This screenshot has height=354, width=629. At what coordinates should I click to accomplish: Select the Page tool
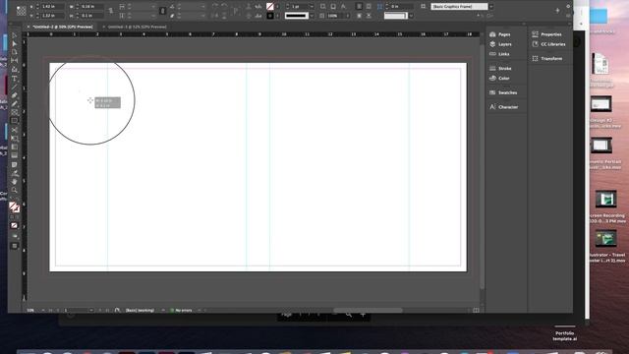click(x=15, y=52)
